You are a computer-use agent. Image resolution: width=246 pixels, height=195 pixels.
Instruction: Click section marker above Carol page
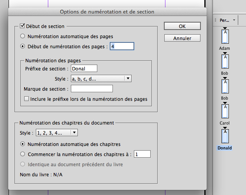tap(225, 103)
